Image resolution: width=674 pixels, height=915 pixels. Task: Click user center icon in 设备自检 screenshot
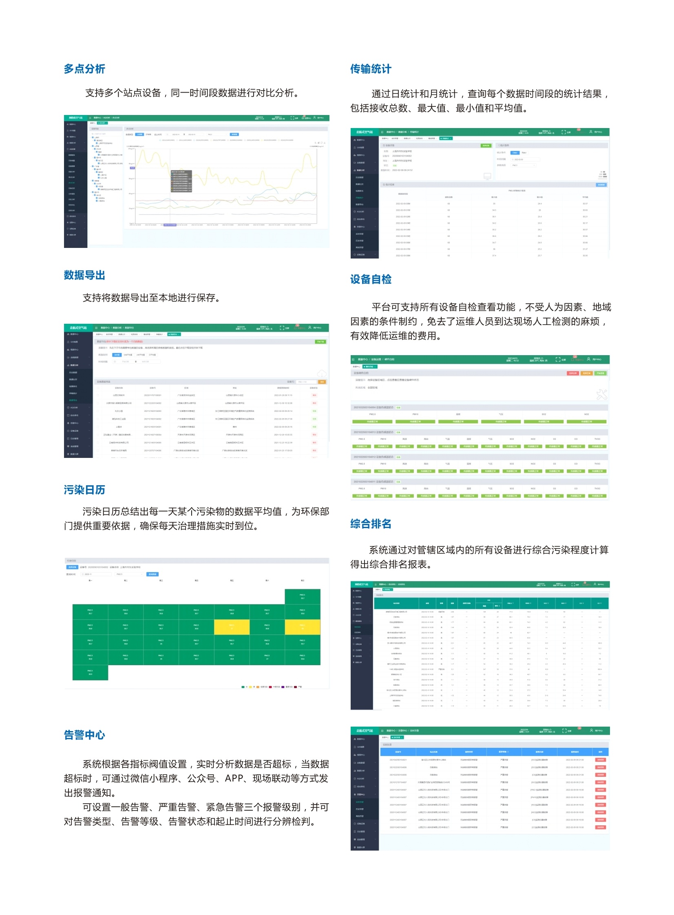589,359
